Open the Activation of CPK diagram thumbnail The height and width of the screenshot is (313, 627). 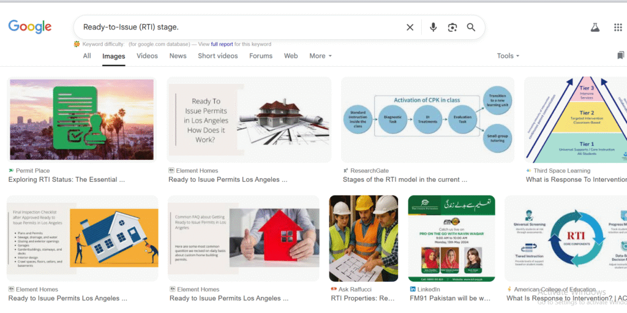click(x=427, y=119)
